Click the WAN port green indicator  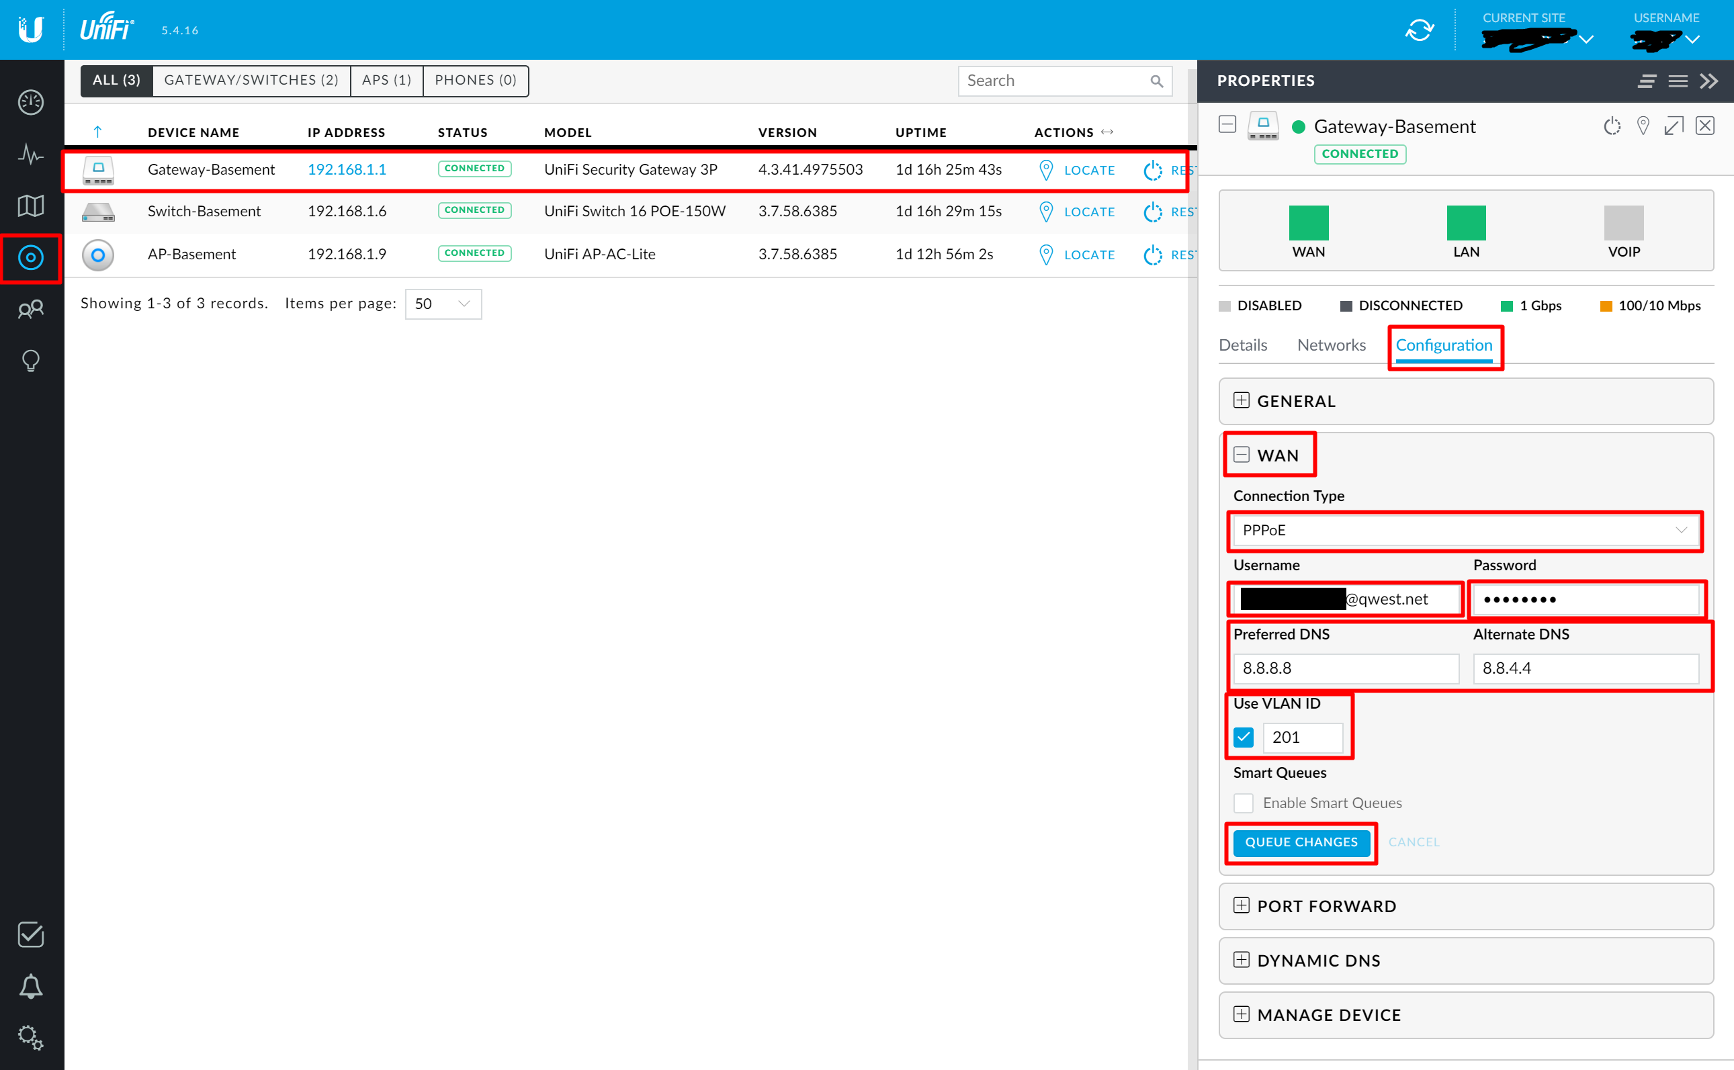[x=1309, y=223]
